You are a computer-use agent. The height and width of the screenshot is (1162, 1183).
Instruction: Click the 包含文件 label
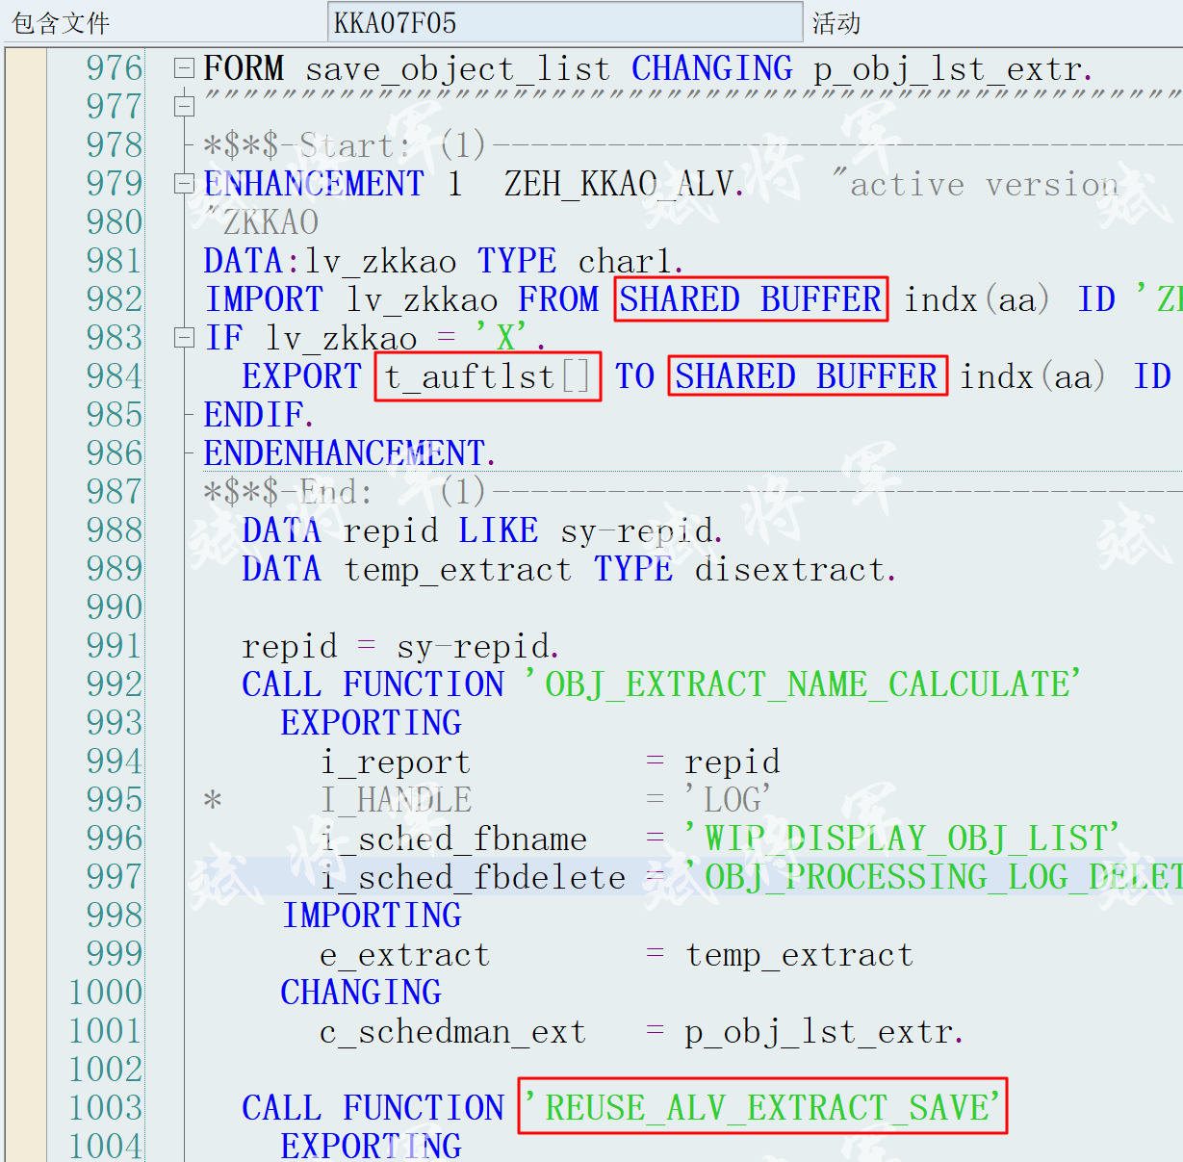[x=61, y=22]
